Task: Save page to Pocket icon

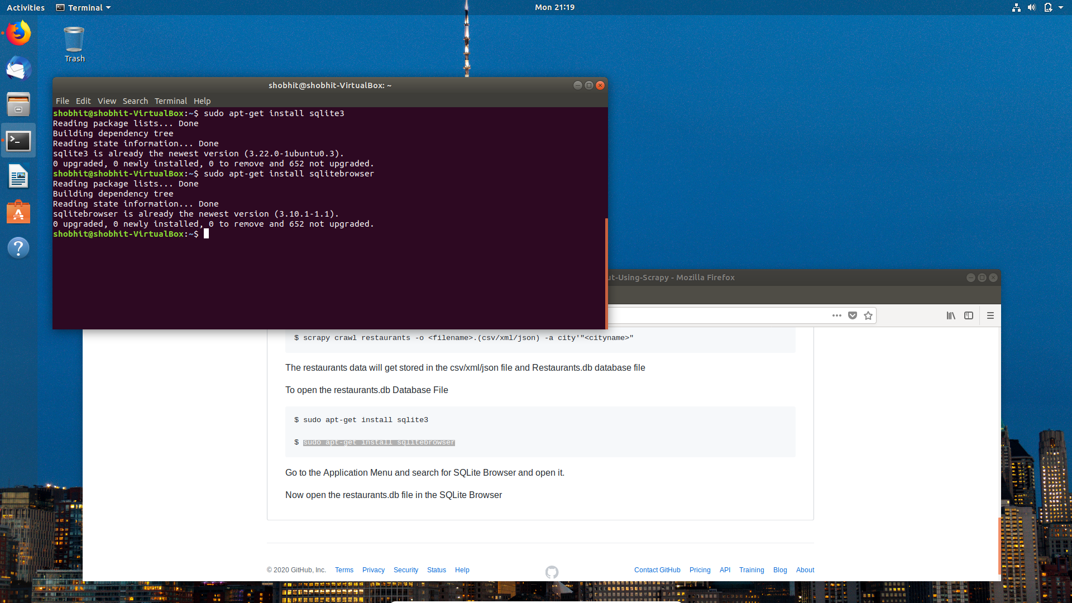Action: point(852,315)
